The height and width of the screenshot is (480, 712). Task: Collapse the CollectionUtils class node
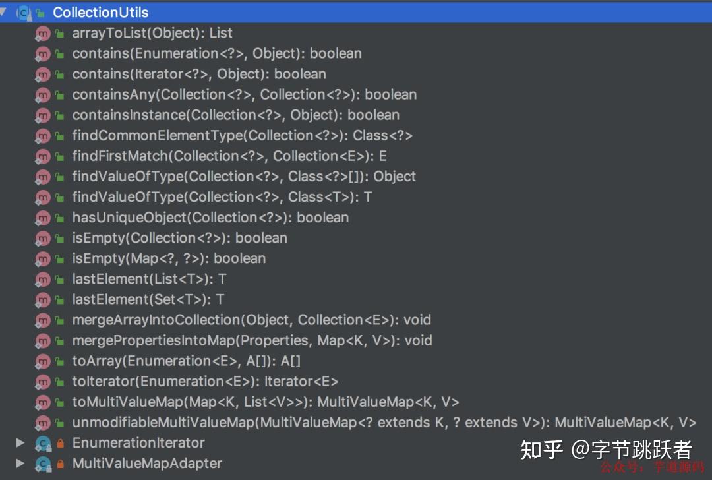4,12
